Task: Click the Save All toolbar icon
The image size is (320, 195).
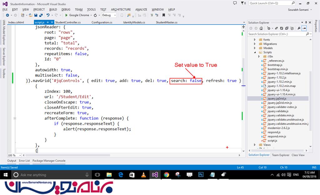Action: (41, 15)
